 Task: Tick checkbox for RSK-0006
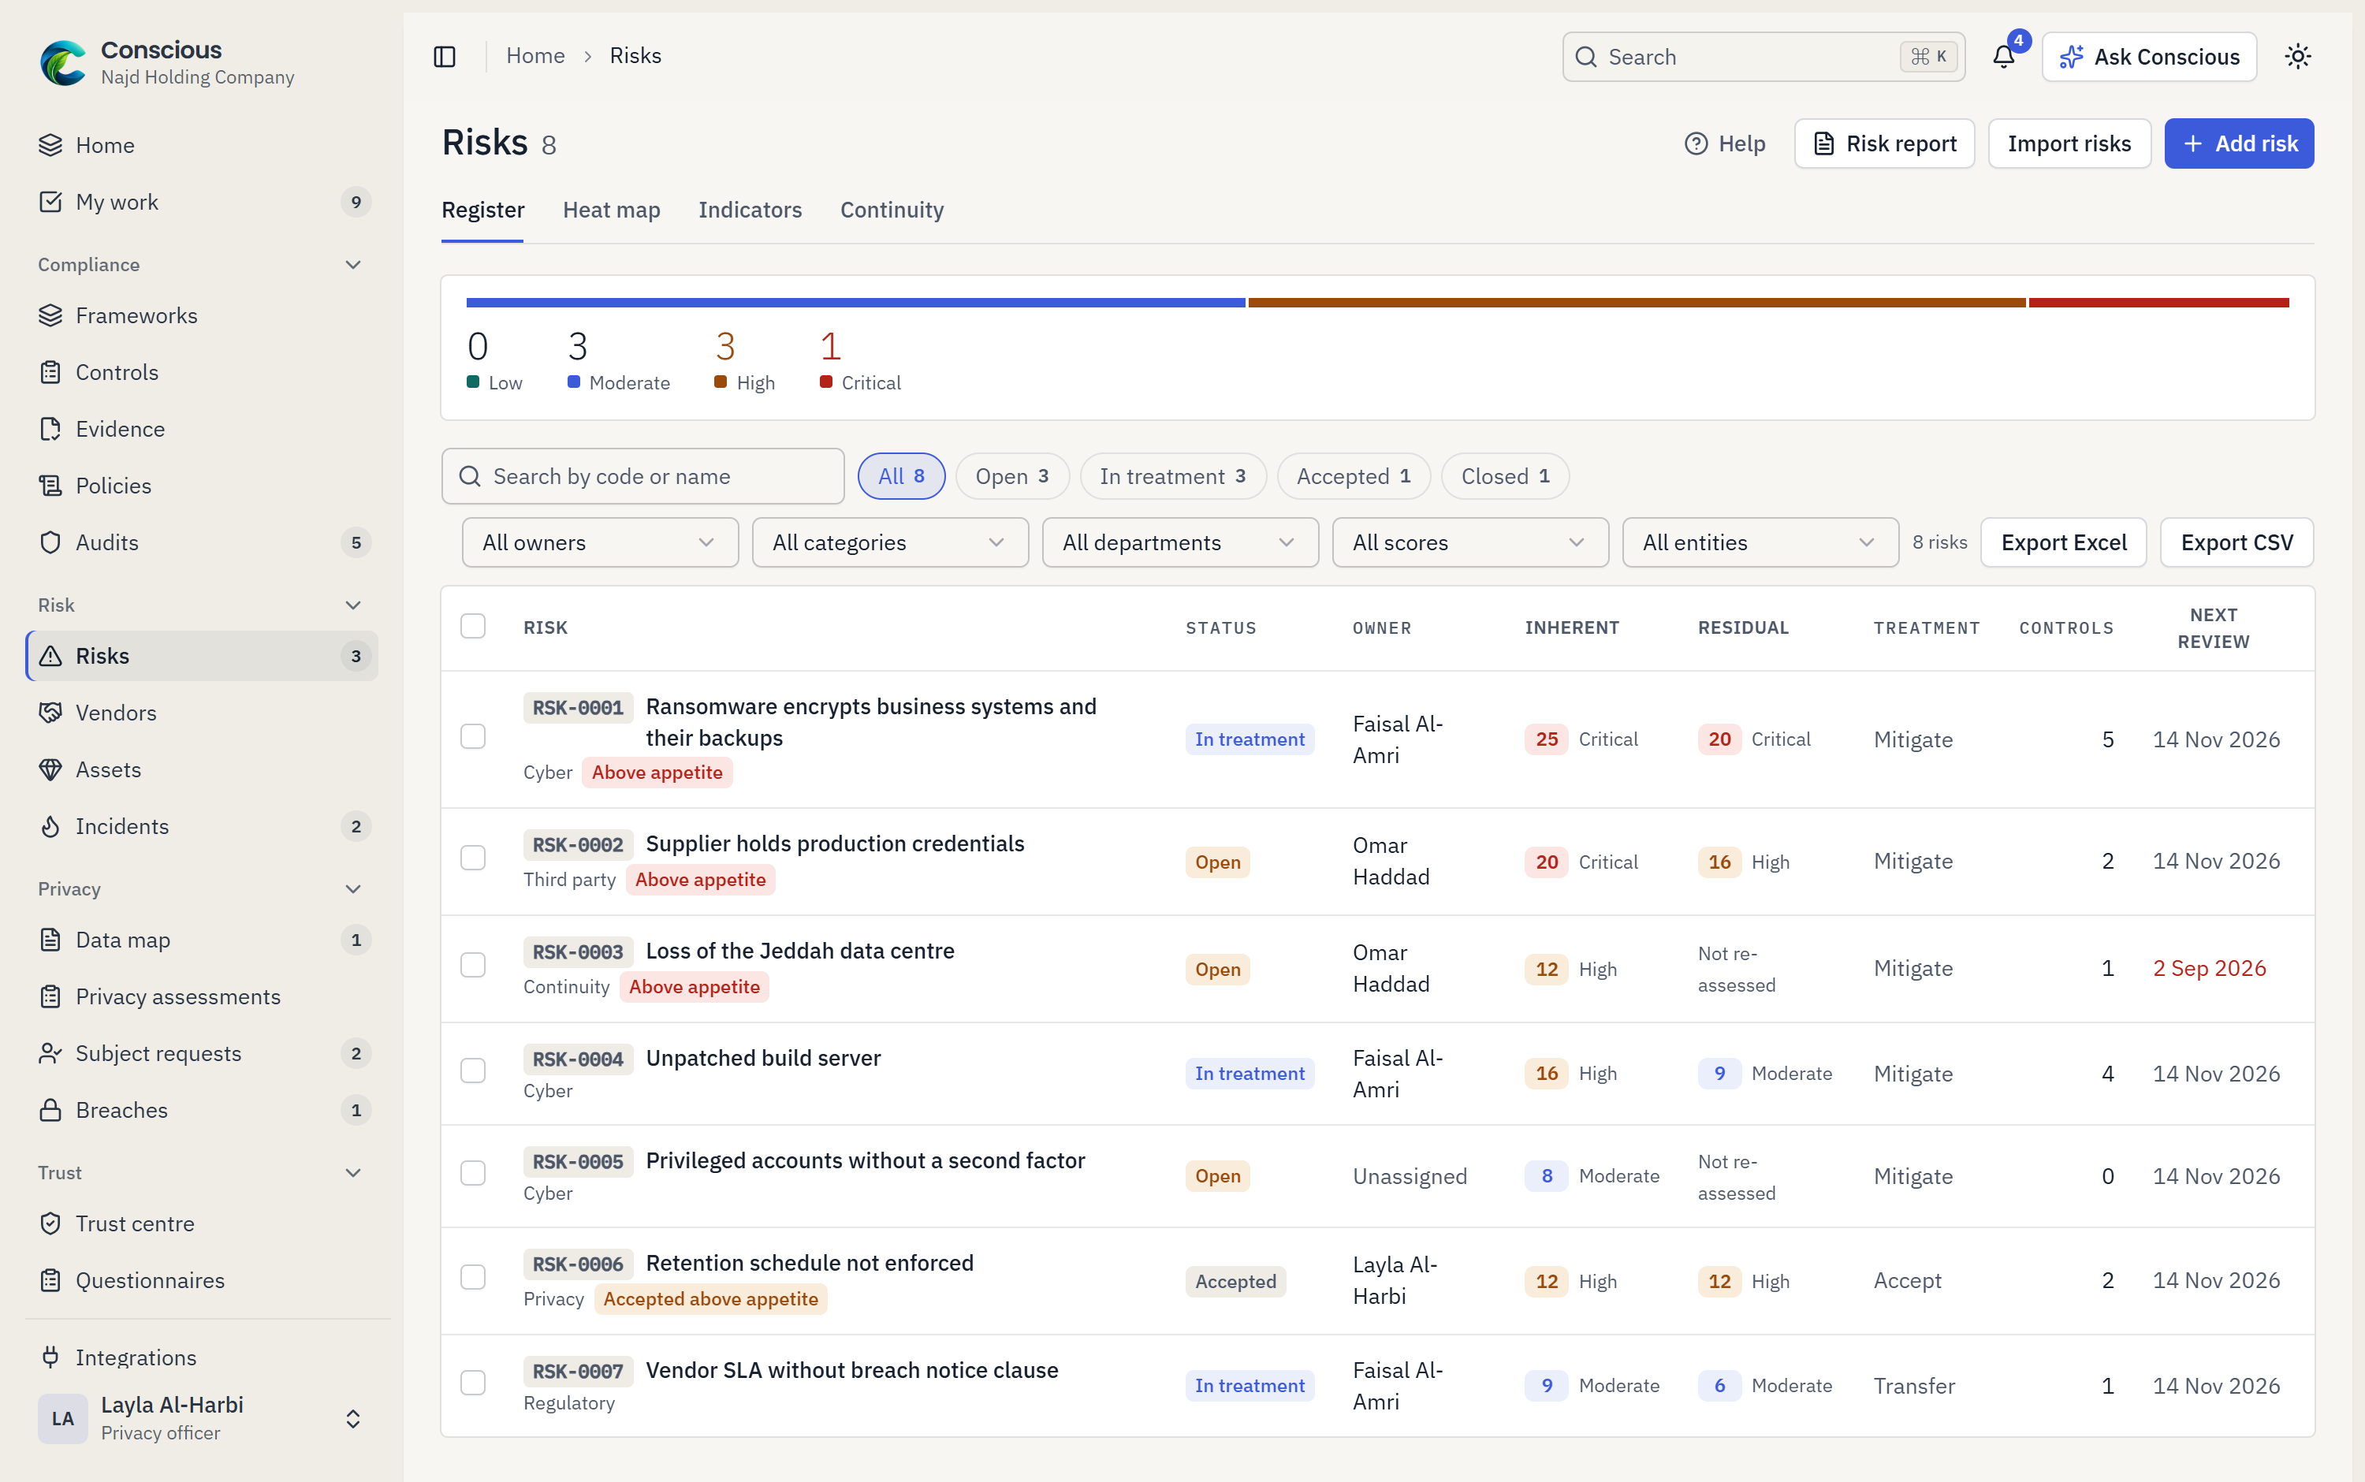[x=473, y=1278]
